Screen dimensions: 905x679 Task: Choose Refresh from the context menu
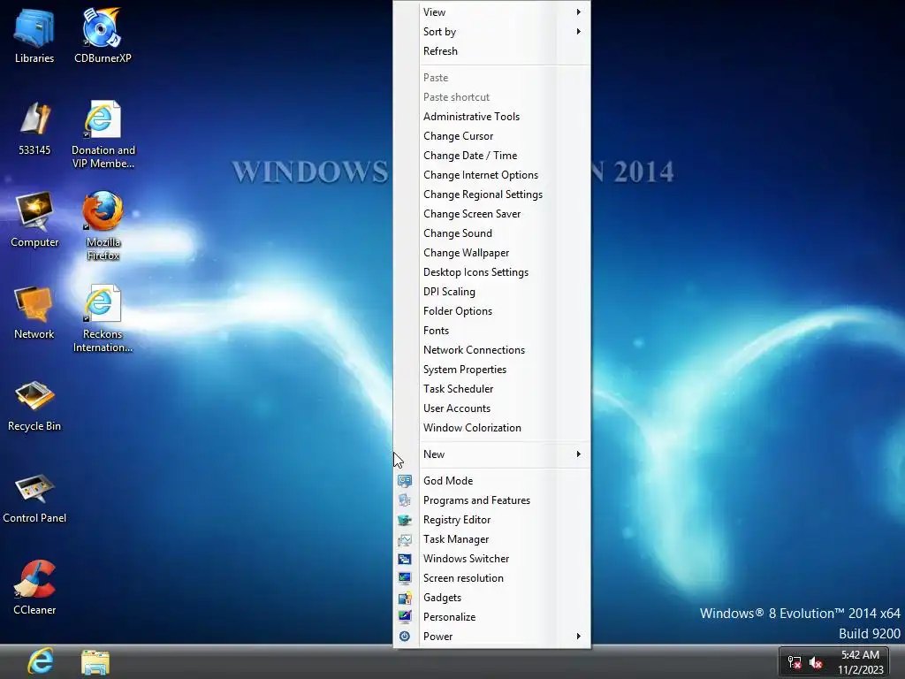pos(491,50)
